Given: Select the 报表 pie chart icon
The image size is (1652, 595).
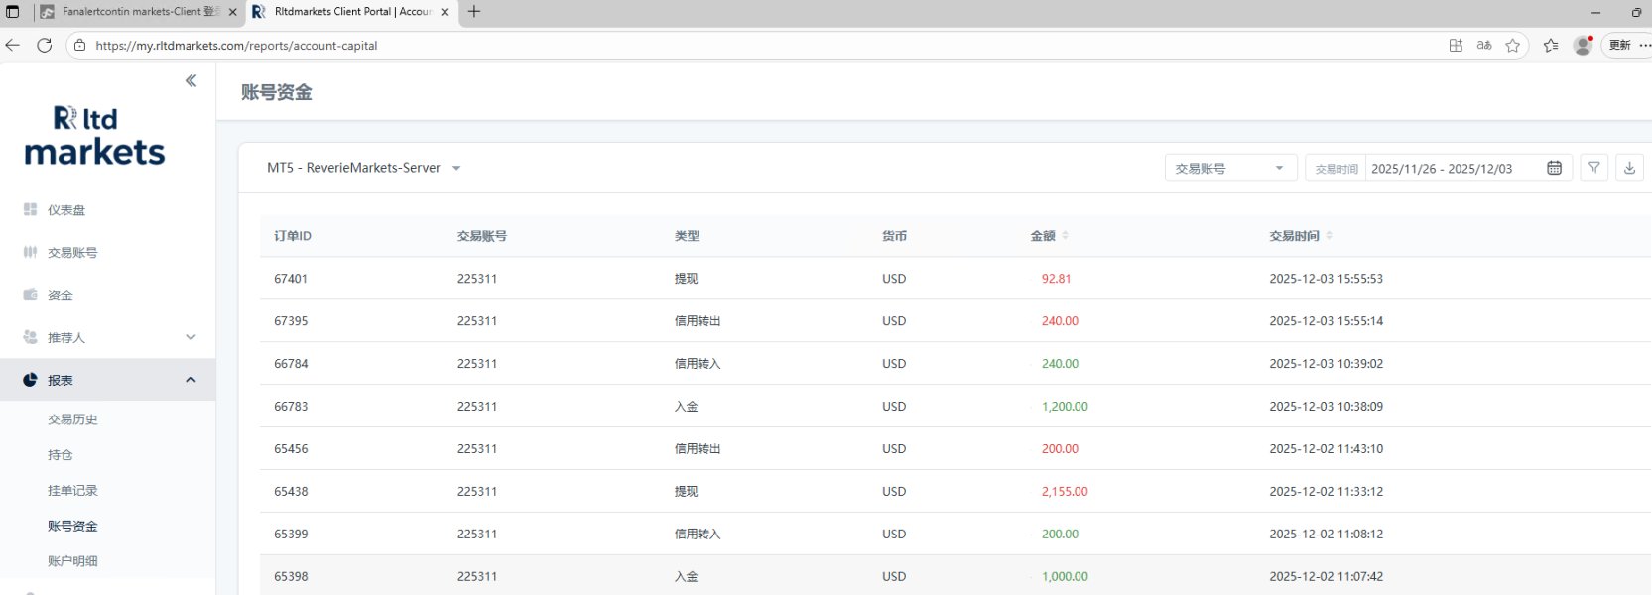Looking at the screenshot, I should pyautogui.click(x=30, y=380).
